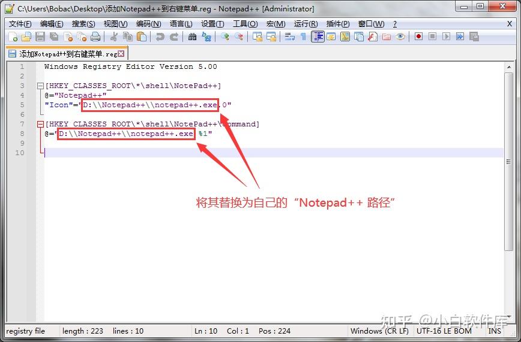Open the 宏(M) menu
This screenshot has width=521, height=342.
[276, 24]
